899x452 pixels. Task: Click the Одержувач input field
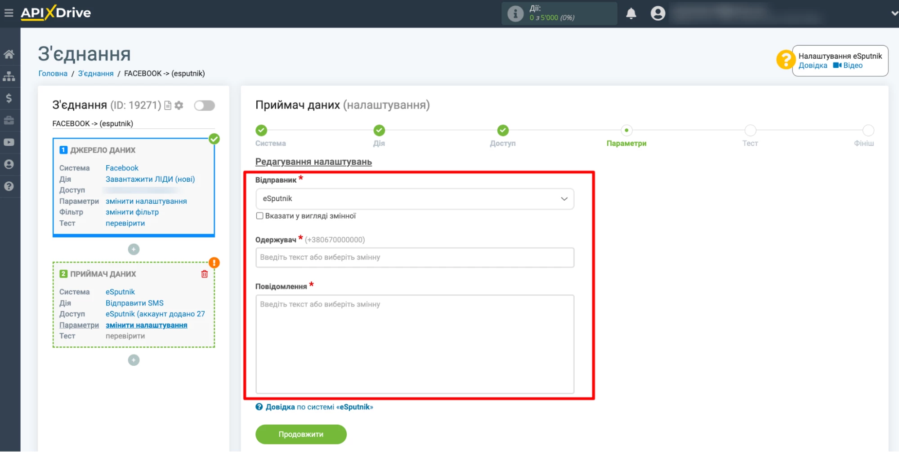tap(415, 258)
